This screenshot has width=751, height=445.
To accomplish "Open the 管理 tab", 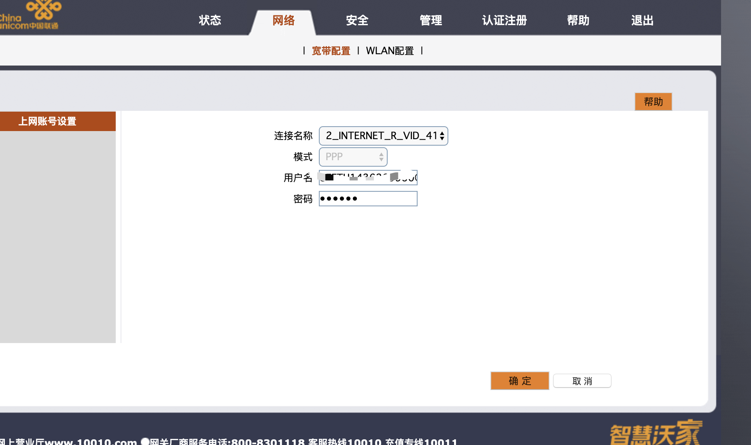I will pos(431,20).
